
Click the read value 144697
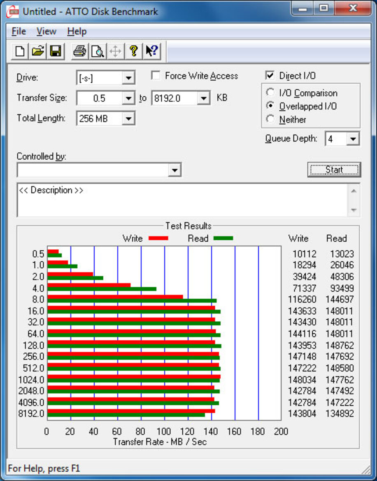[340, 299]
